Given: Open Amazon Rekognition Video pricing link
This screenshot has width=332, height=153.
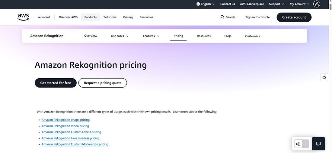Looking at the screenshot, I should coord(65,126).
